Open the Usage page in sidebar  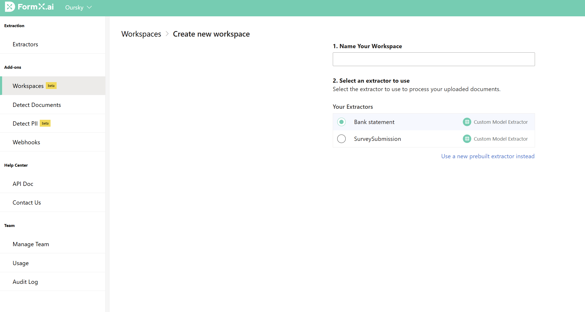tap(21, 263)
